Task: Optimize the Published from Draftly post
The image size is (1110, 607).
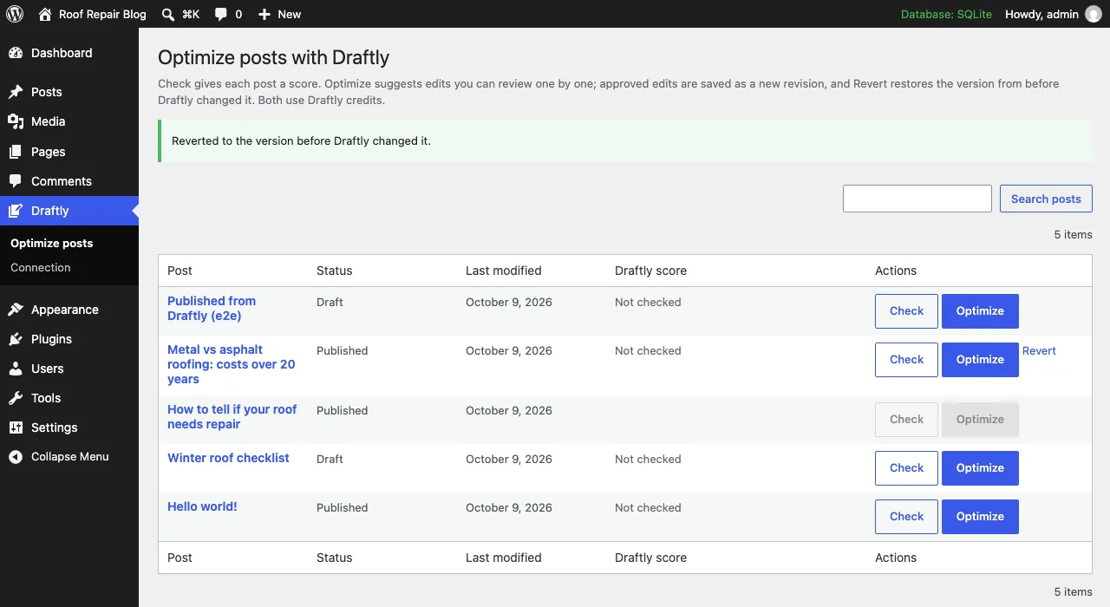Action: [x=980, y=311]
